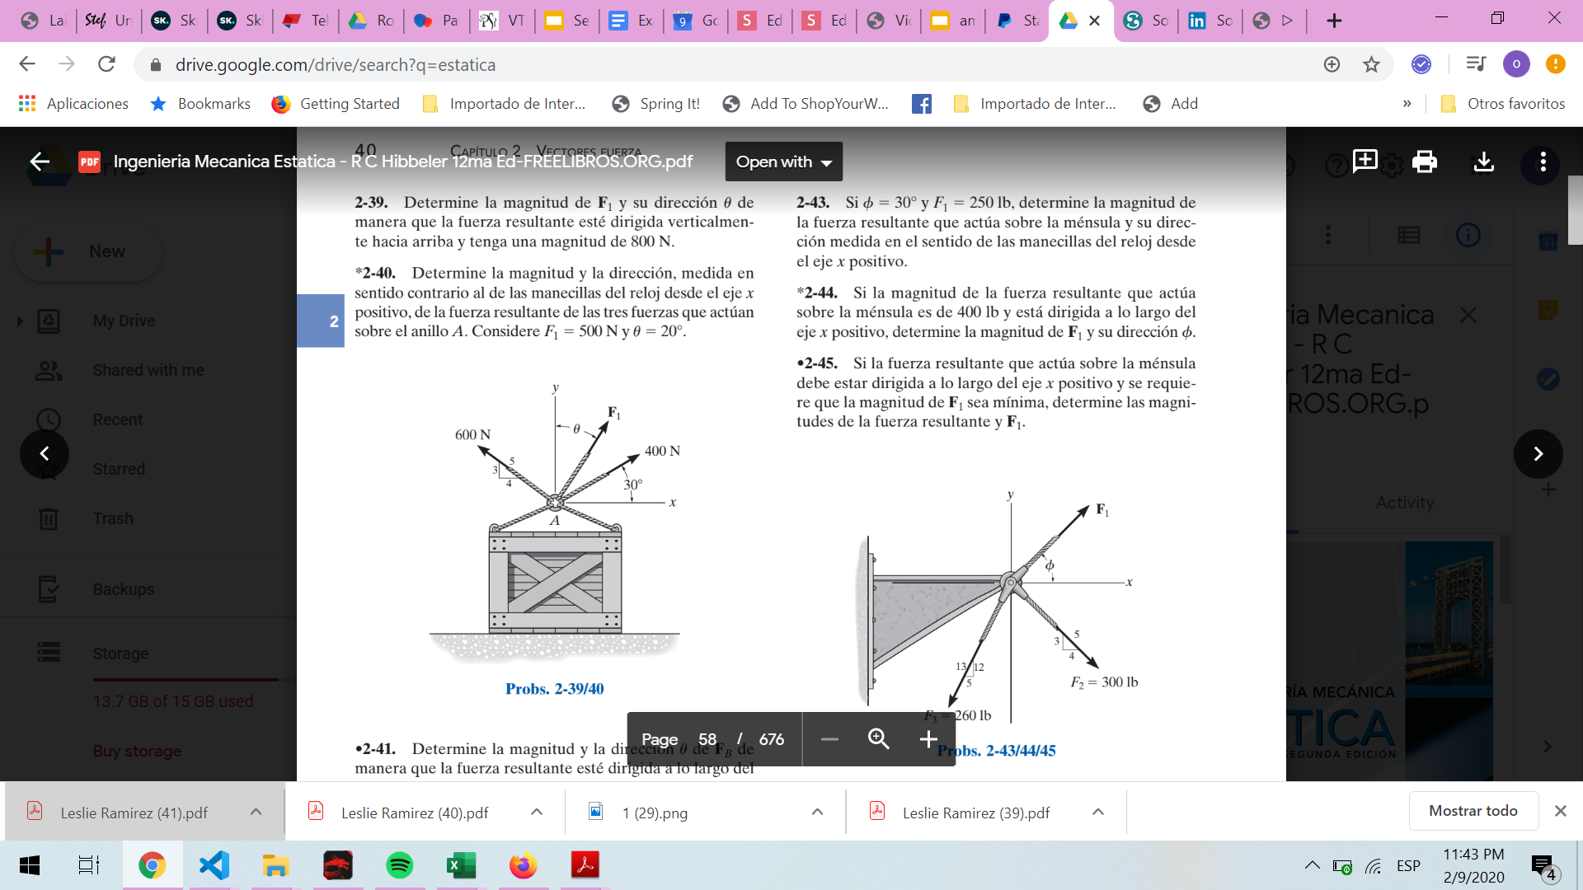
Task: Expand options for Leslie Ramirez (41).pdf download
Action: (x=256, y=813)
